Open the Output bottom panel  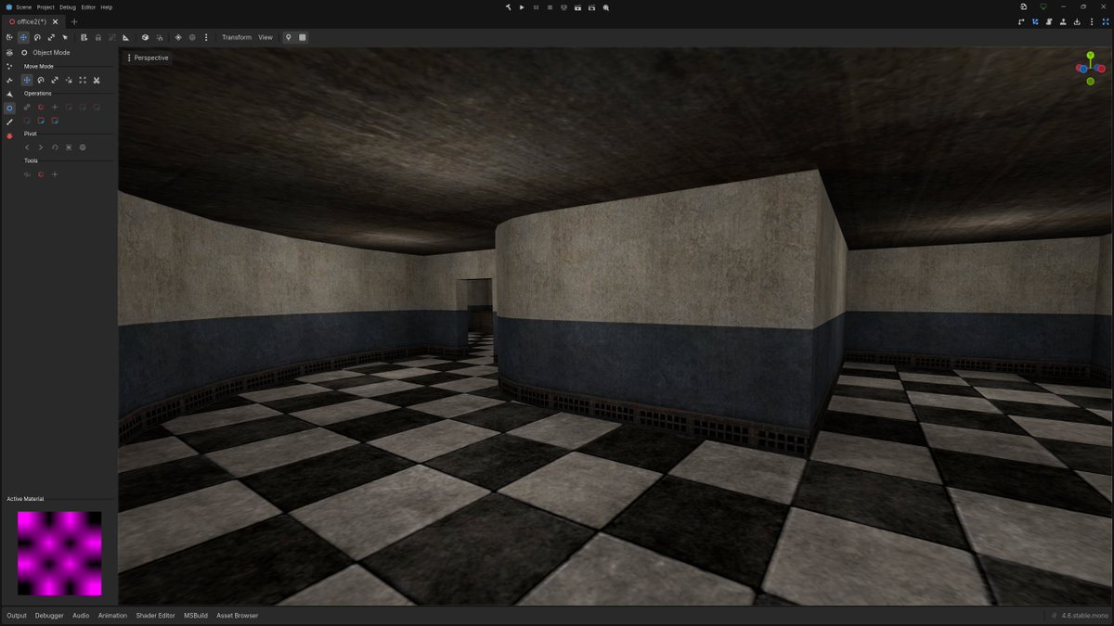[17, 616]
